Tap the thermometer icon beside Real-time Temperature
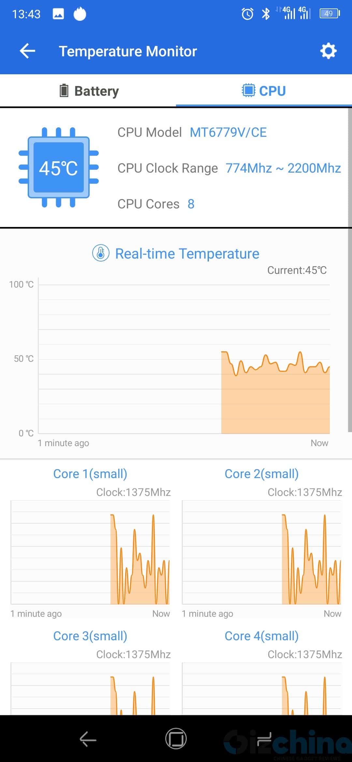The width and height of the screenshot is (352, 762). (101, 253)
